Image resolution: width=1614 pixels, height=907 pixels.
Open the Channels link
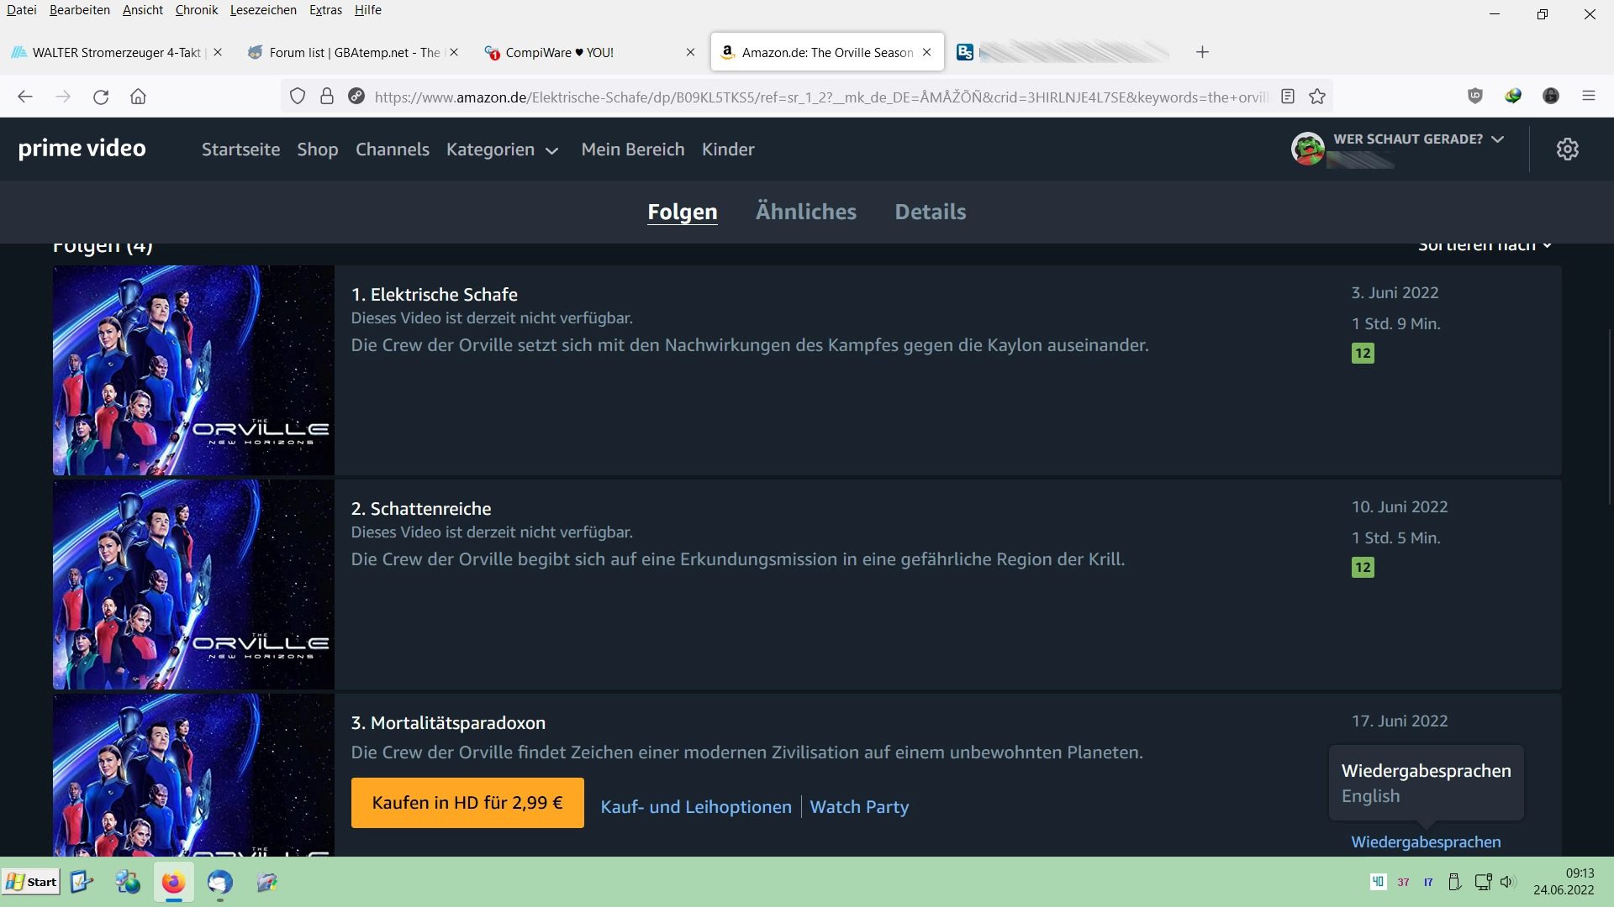click(x=393, y=149)
